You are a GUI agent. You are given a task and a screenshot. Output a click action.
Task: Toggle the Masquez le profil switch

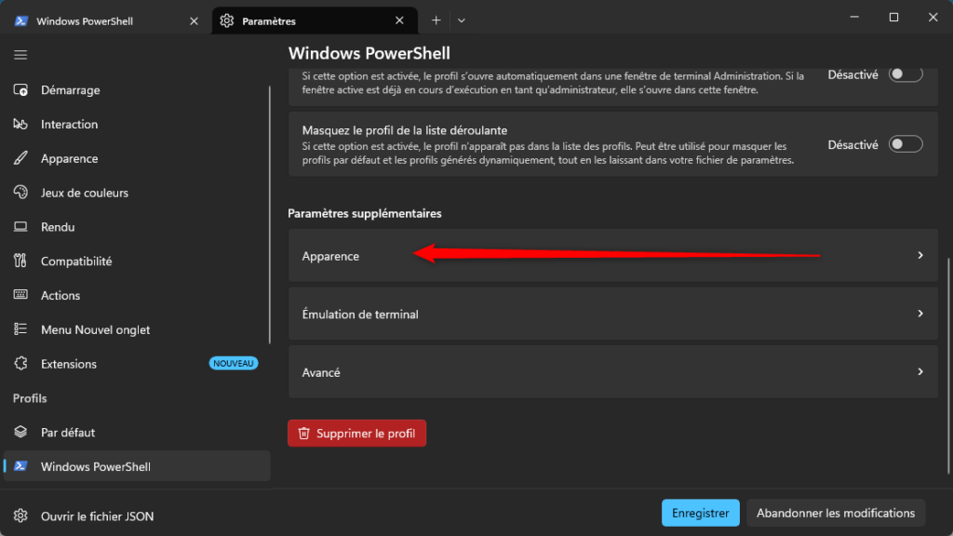tap(906, 144)
